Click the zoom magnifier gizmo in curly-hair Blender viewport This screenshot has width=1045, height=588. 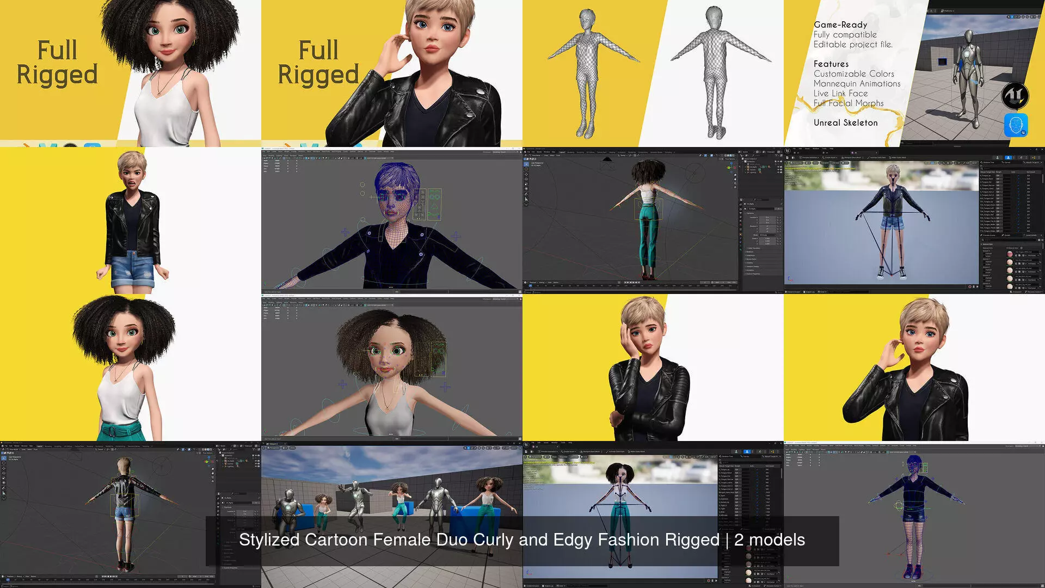[735, 175]
